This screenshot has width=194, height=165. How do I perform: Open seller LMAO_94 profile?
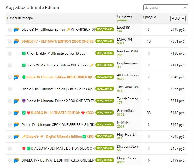point(125,39)
